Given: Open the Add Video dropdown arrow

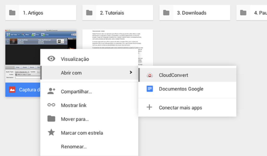Looking at the screenshot, I should 19,35.
